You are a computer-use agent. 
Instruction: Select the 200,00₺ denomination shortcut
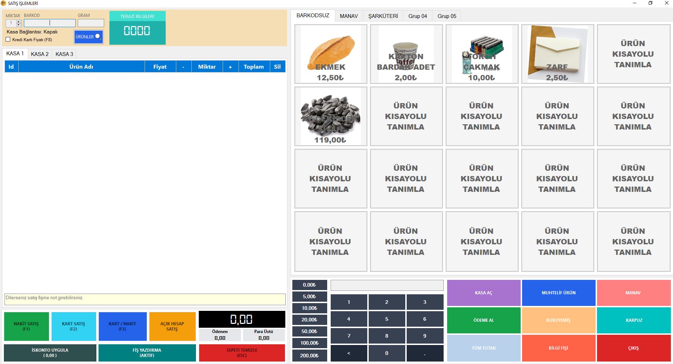pyautogui.click(x=309, y=356)
